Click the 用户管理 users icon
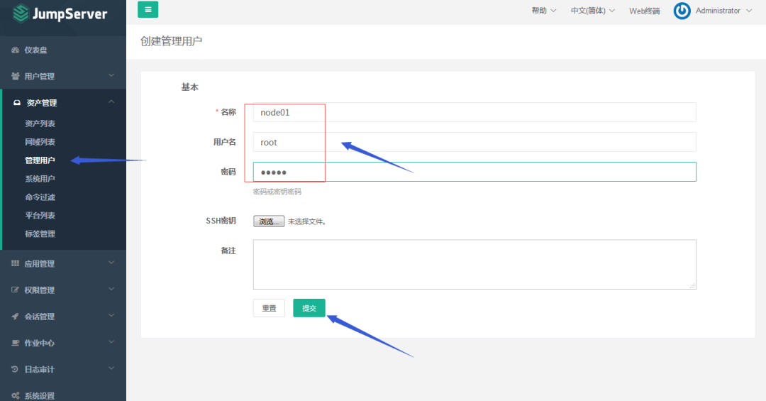Screen dimensions: 766x401 click(x=16, y=76)
